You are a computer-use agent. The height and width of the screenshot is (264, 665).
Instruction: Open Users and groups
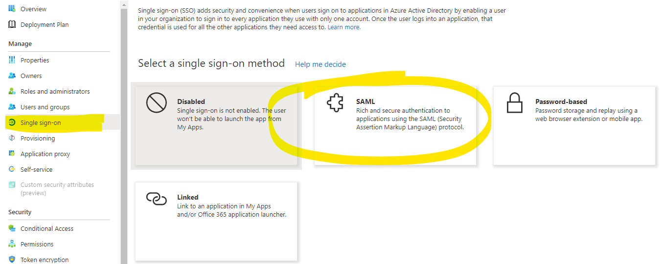pos(45,107)
